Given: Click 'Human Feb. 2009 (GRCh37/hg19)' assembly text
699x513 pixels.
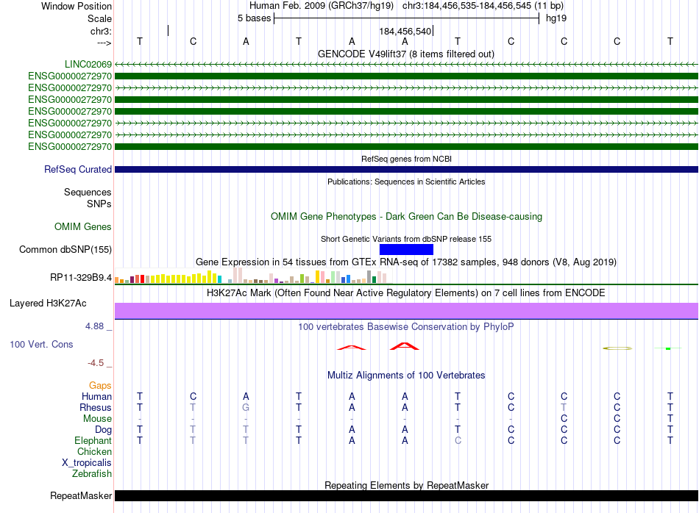Looking at the screenshot, I should (x=322, y=6).
